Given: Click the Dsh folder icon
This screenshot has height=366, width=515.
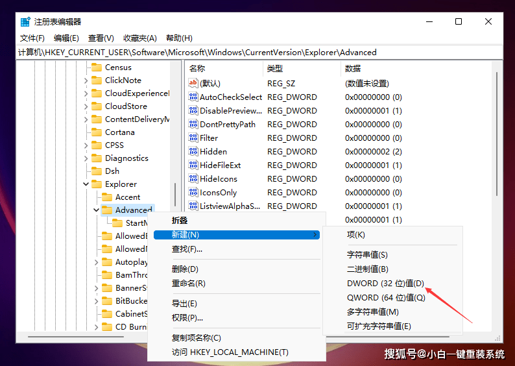Looking at the screenshot, I should [x=96, y=171].
